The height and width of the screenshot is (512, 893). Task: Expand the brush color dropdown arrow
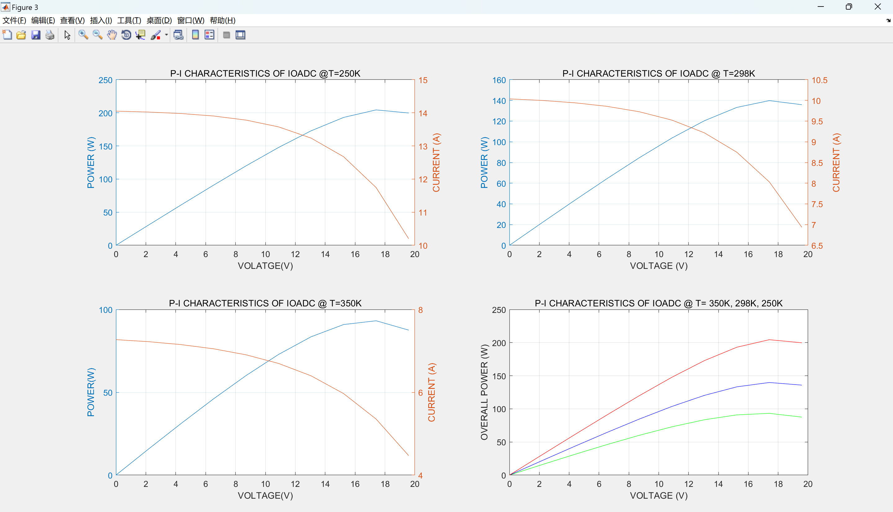(166, 35)
